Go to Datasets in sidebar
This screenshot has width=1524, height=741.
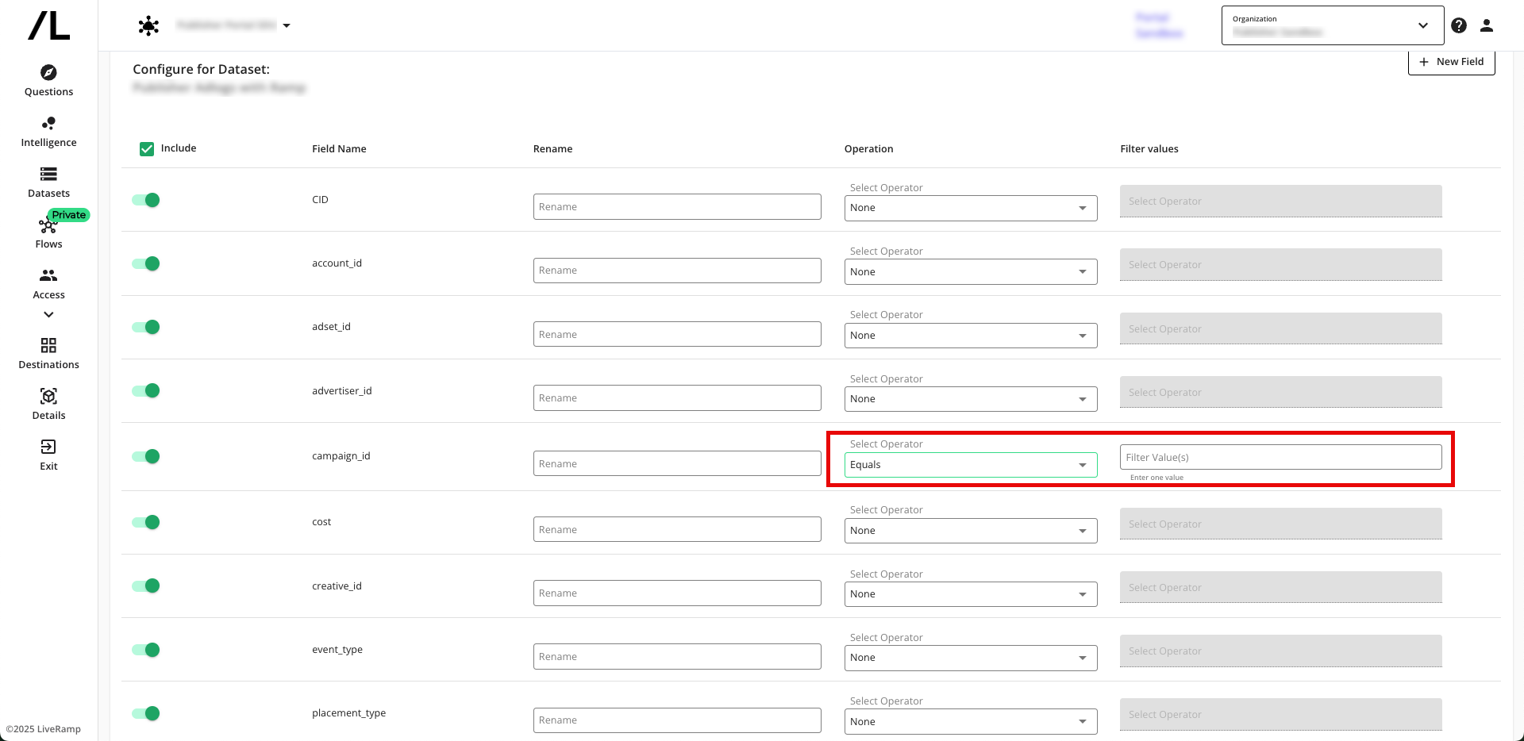[48, 175]
